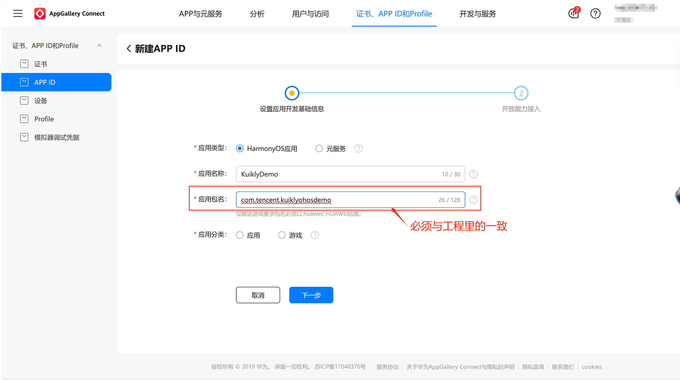680x380 pixels.
Task: Open the hamburger menu icon
Action: point(18,13)
